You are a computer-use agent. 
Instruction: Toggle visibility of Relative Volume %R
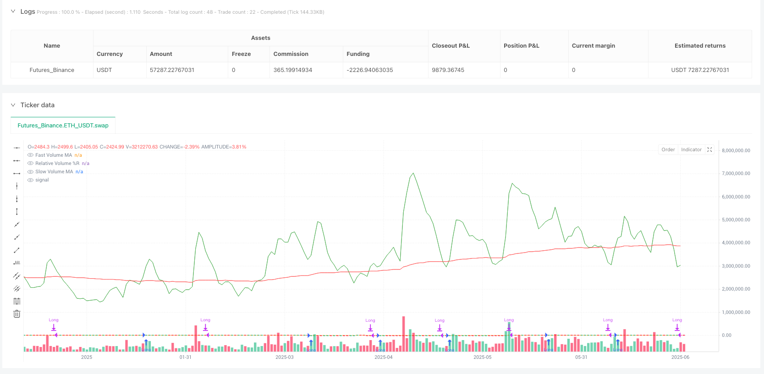coord(30,164)
